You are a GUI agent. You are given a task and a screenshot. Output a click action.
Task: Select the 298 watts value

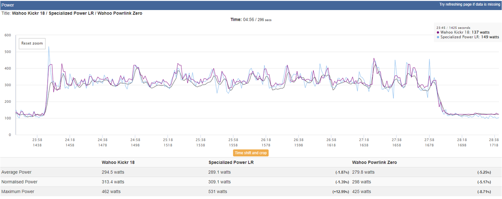coord(362,182)
